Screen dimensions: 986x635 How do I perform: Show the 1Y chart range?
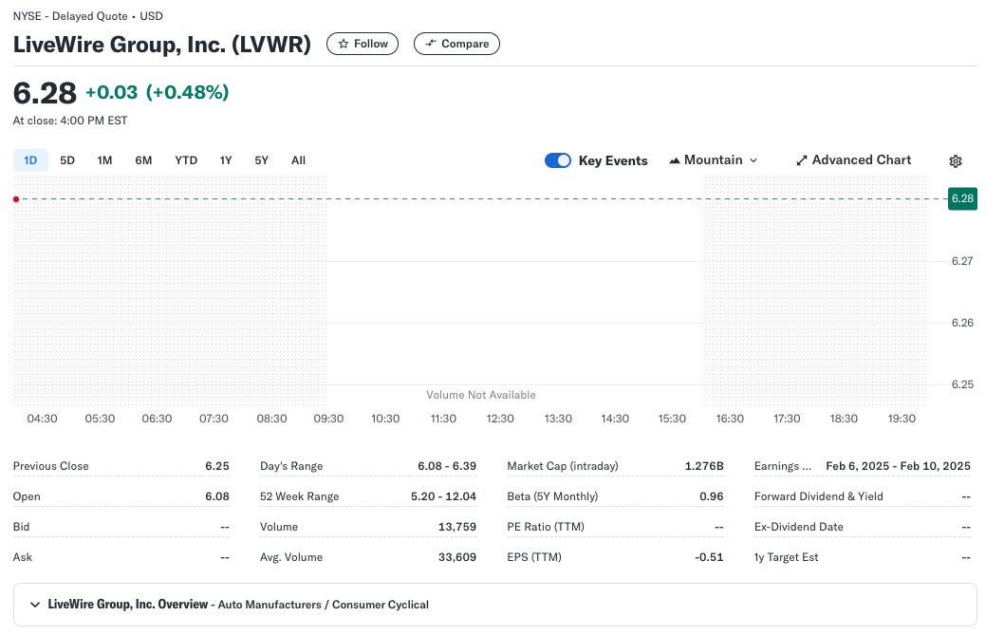click(x=226, y=160)
